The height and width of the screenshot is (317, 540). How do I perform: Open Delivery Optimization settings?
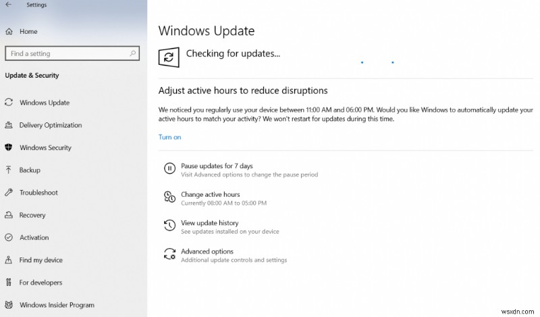click(51, 125)
